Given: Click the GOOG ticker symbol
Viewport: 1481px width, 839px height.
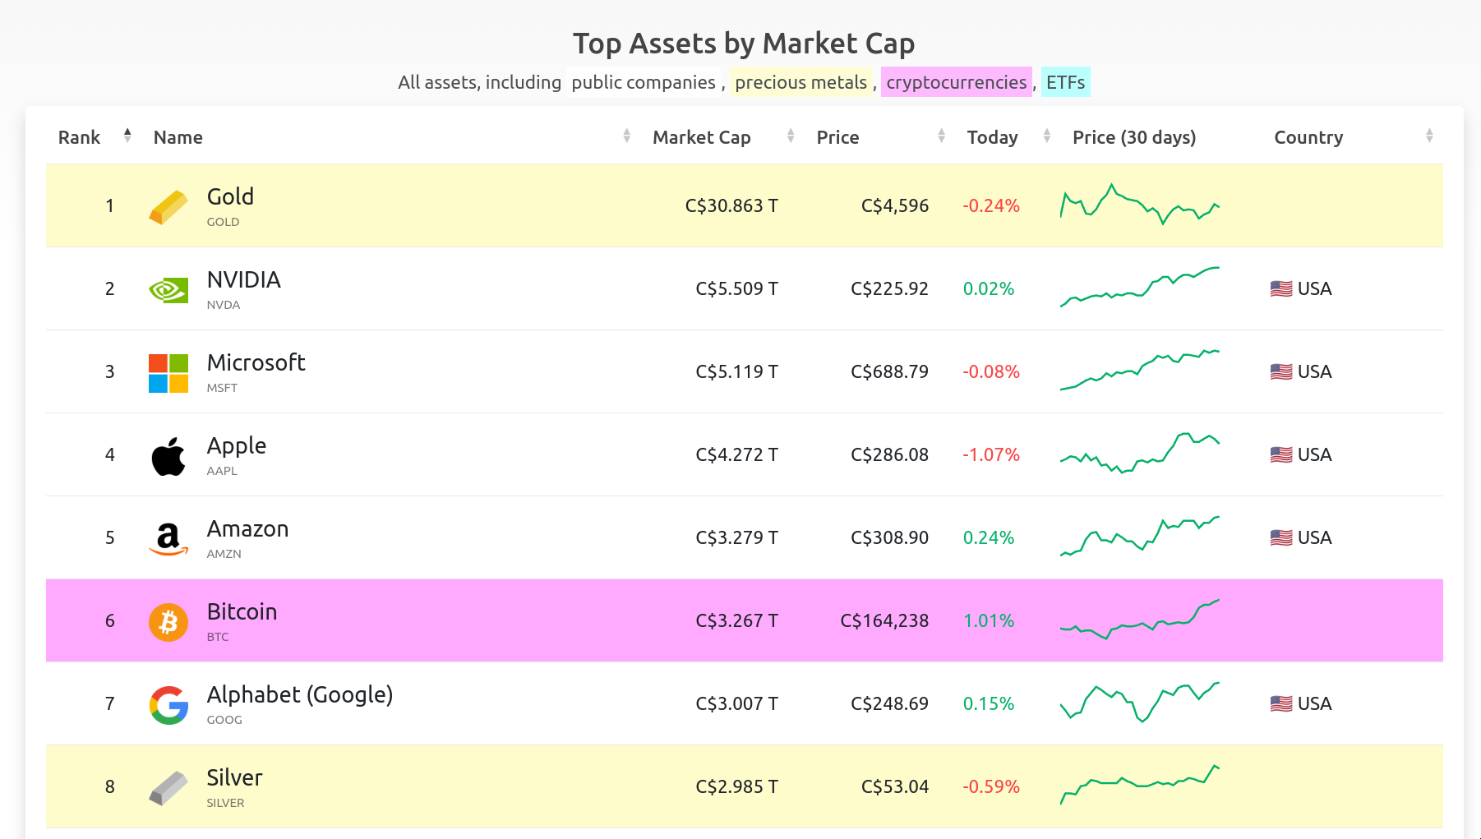Looking at the screenshot, I should click(x=224, y=720).
